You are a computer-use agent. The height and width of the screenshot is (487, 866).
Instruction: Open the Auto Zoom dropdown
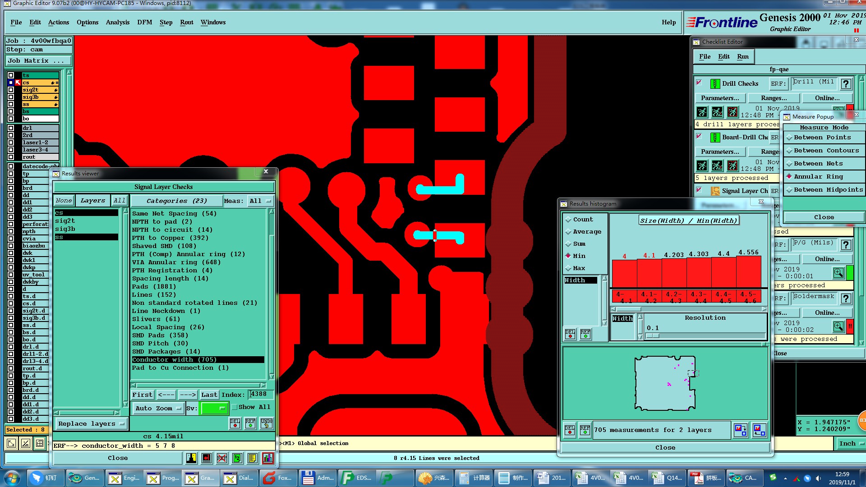[158, 409]
